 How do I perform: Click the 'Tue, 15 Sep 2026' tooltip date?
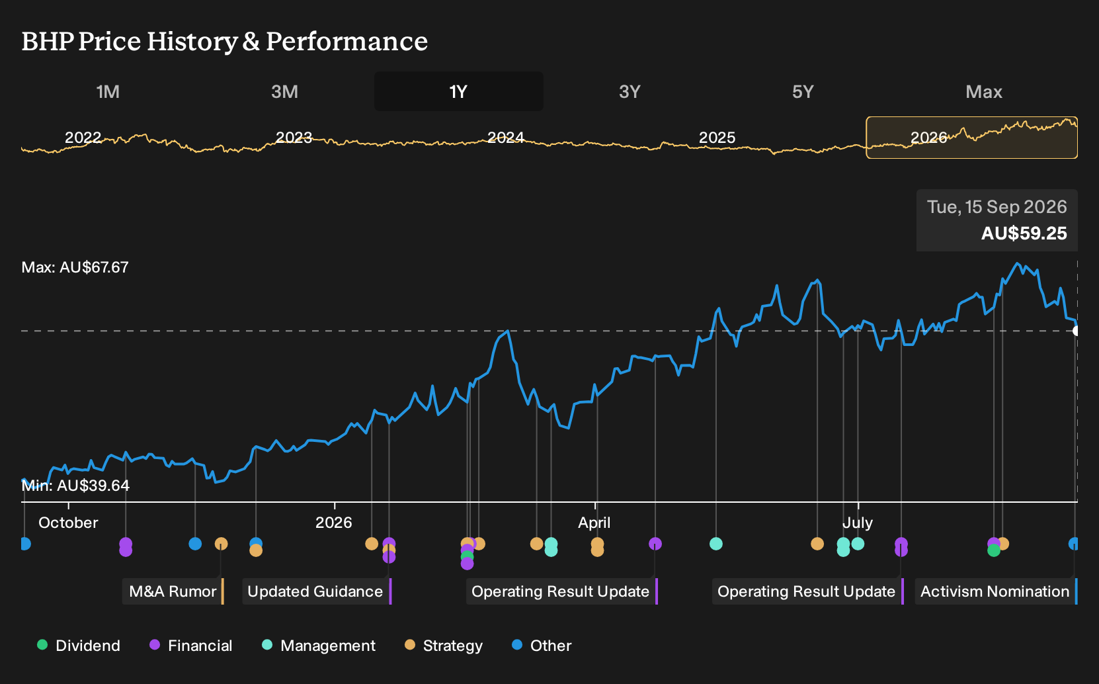997,207
